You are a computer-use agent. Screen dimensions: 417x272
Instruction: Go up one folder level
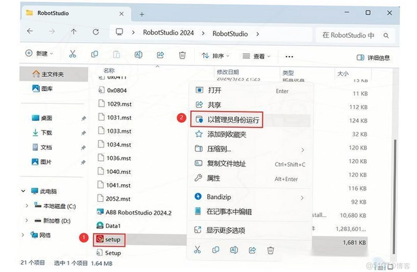tap(73, 32)
